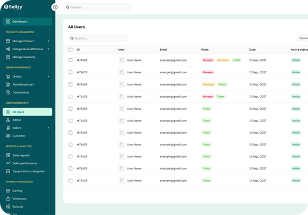Screen dimensions: 308x215
Task: Click the Manage Inventory icon
Action: (x=8, y=57)
